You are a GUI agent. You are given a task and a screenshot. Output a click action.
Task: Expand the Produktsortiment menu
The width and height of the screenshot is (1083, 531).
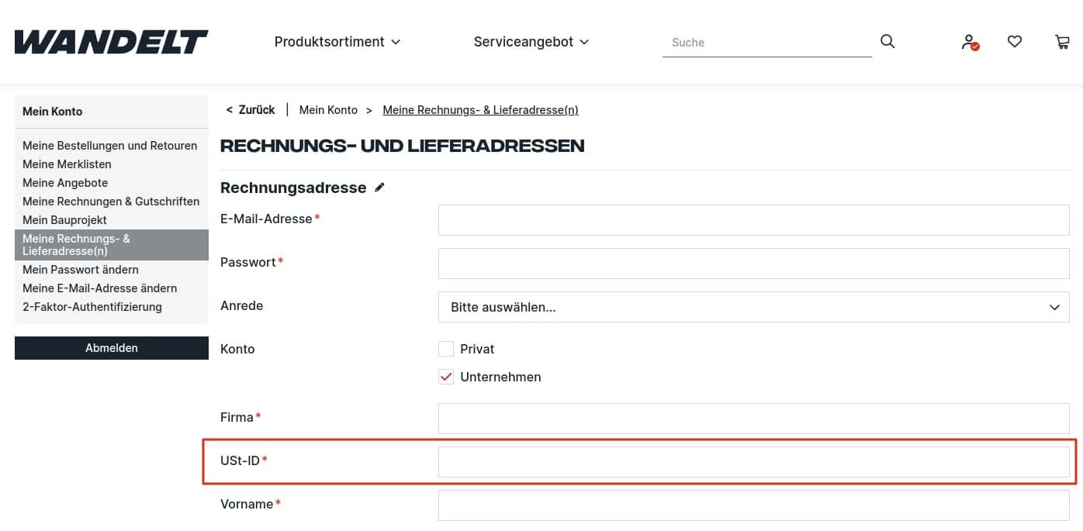click(x=337, y=42)
